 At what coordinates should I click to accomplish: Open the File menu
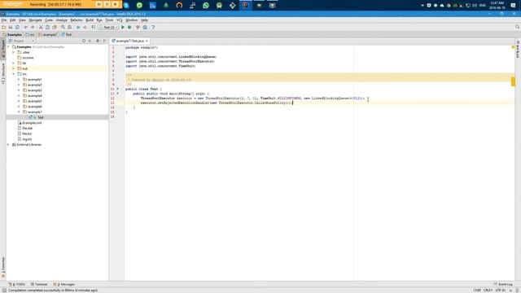(4, 20)
